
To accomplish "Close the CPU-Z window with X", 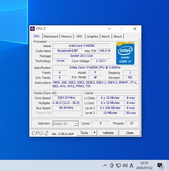I will tap(135, 29).
